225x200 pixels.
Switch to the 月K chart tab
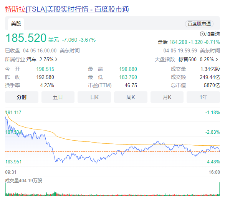[167, 97]
